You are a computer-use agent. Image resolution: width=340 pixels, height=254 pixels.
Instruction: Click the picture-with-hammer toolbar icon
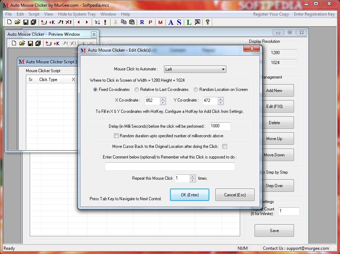[x=198, y=22]
